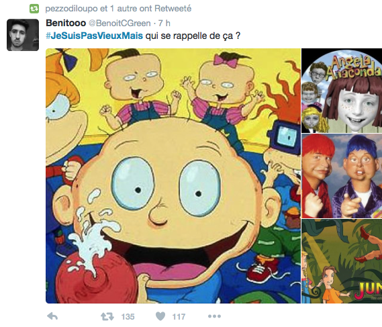Open Benitooo's profile avatar picture
The image size is (382, 327).
tap(23, 35)
